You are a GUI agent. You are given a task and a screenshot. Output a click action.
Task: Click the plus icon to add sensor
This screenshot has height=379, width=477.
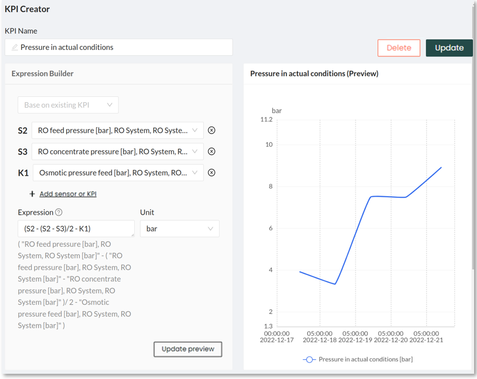33,194
